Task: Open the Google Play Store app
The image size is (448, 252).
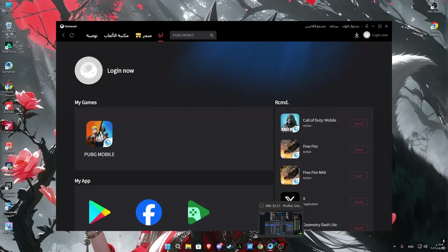Action: [99, 212]
